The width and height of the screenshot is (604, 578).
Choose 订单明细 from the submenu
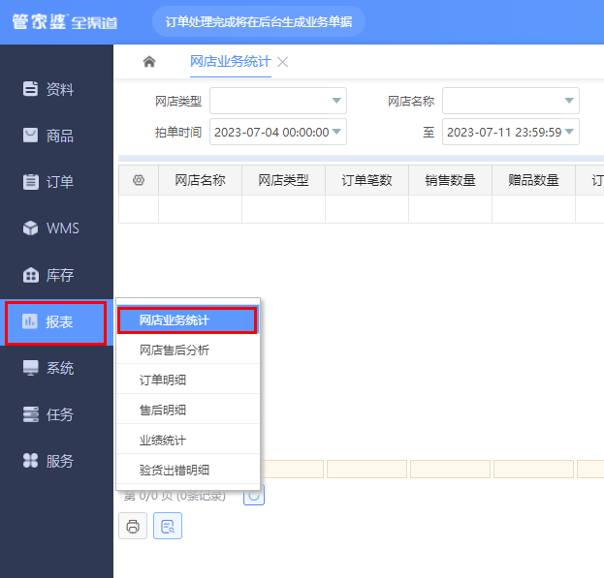coord(187,380)
